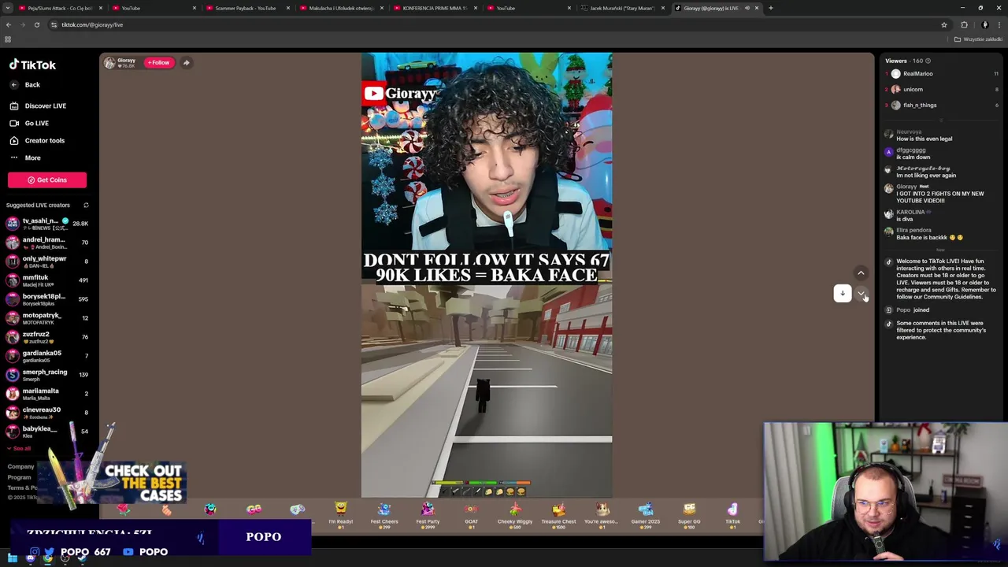
Task: Open the Wszystkie zakładki bookmarks folder
Action: coord(978,39)
